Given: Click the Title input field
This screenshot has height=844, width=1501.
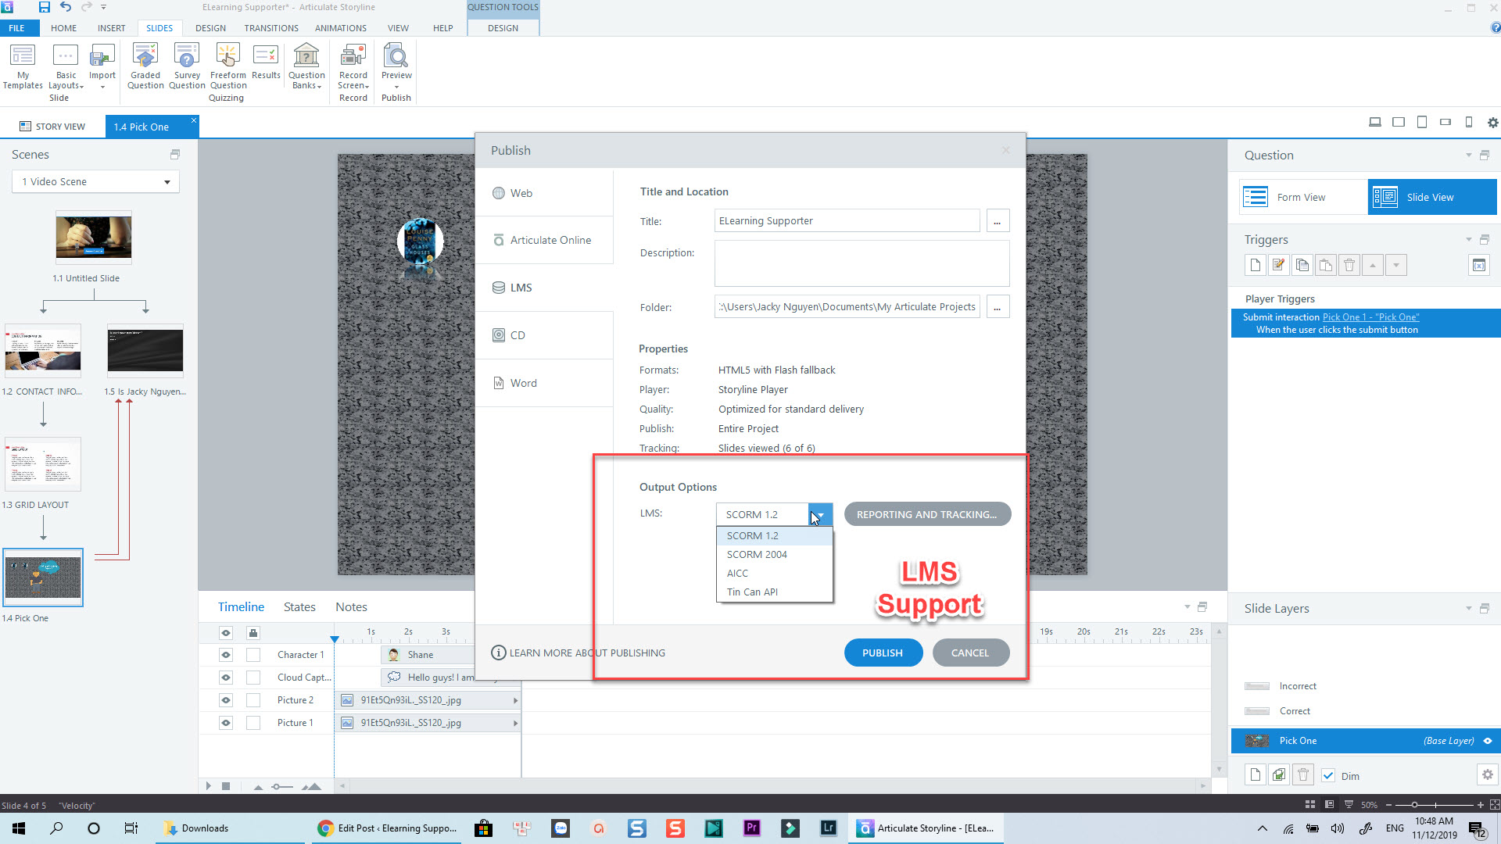Looking at the screenshot, I should [847, 221].
